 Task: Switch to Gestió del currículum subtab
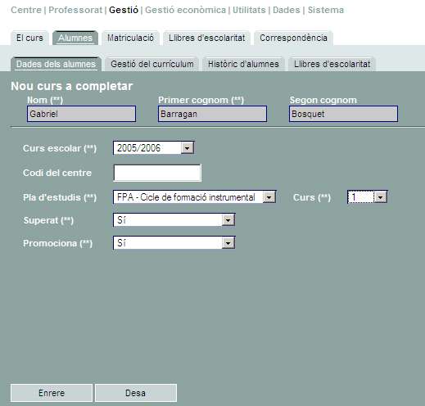152,64
